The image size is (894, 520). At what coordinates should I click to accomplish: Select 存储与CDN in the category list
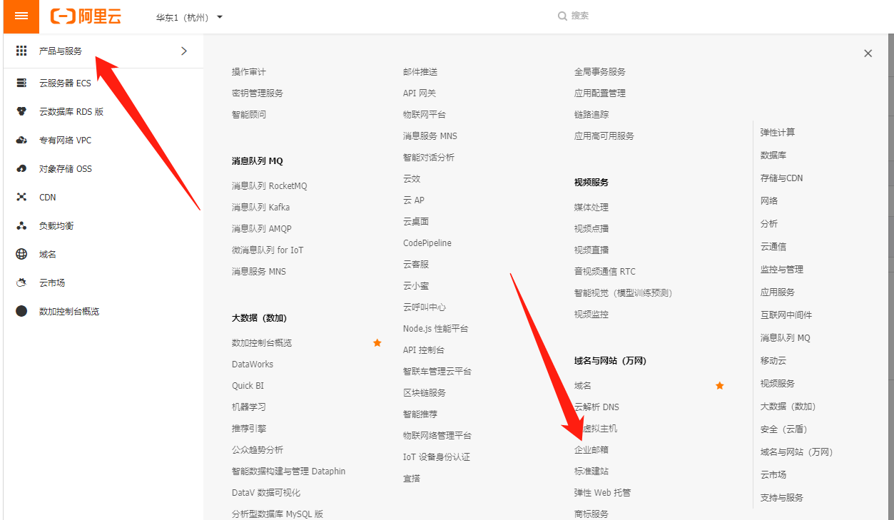click(782, 178)
